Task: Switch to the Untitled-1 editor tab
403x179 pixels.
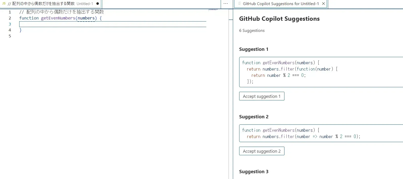Action: coord(51,4)
